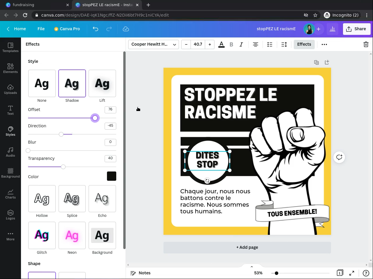Screen dimensions: 373x279
Task: Click the undo arrow icon
Action: click(95, 29)
